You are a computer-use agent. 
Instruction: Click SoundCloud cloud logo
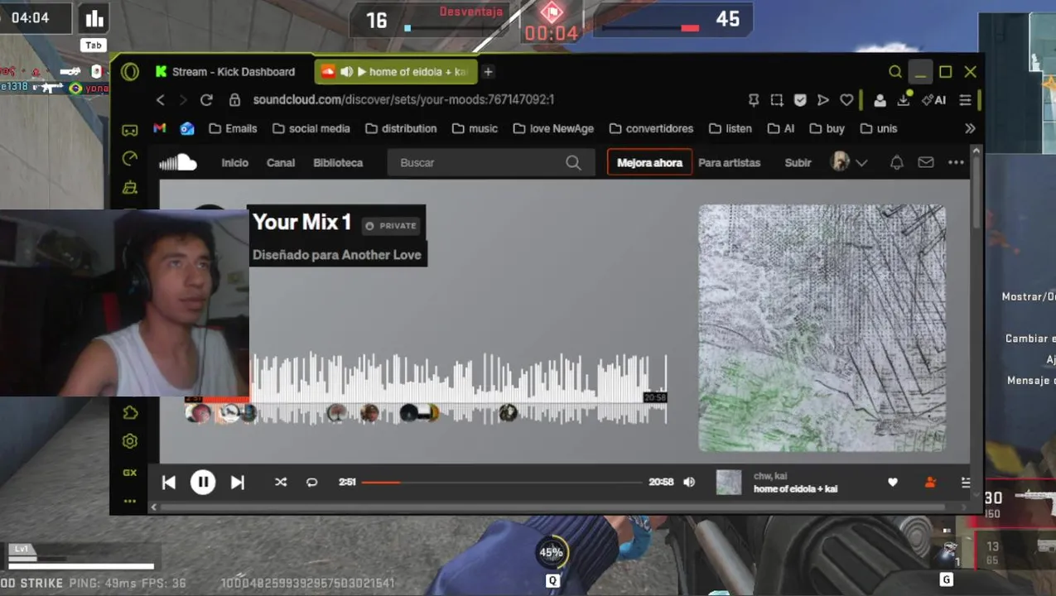pos(178,162)
